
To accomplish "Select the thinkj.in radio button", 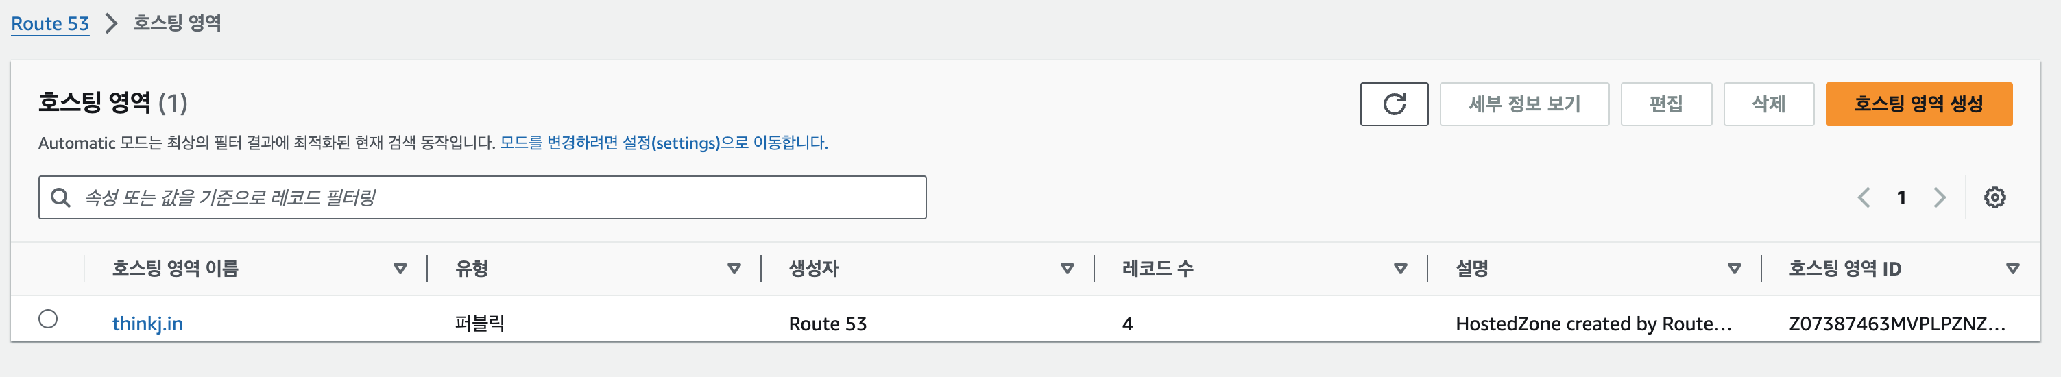I will click(x=48, y=319).
